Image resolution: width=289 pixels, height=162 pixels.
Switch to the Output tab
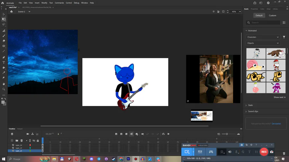pos(20,129)
